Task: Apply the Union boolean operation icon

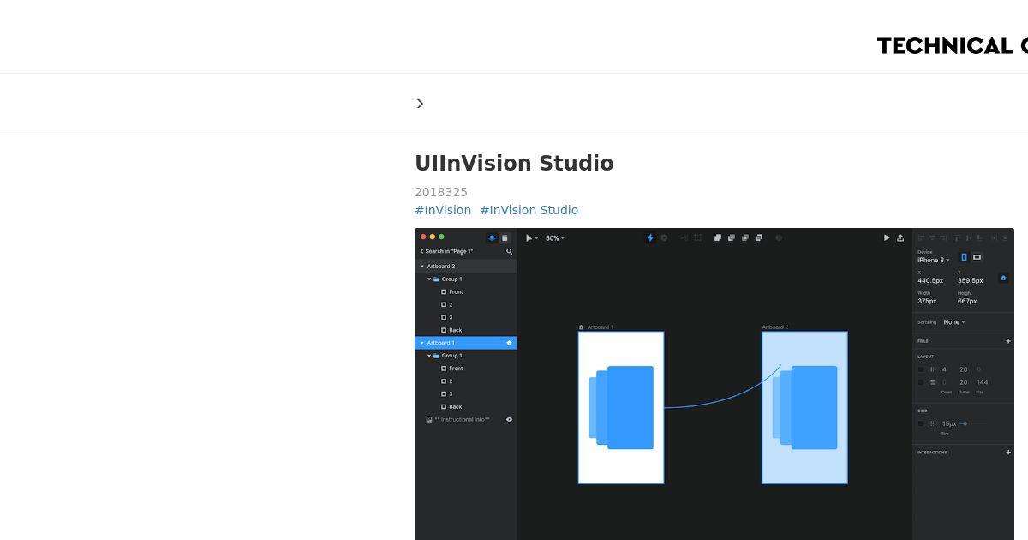Action: coord(718,237)
